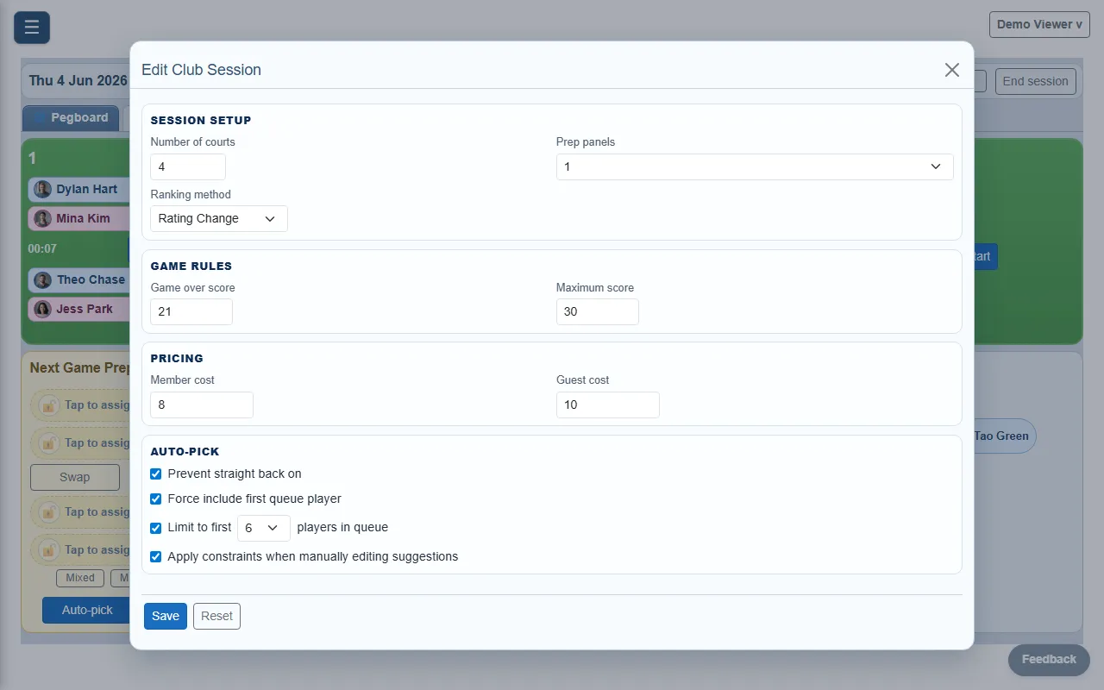Open the queue player limit dropdown

pos(264,528)
